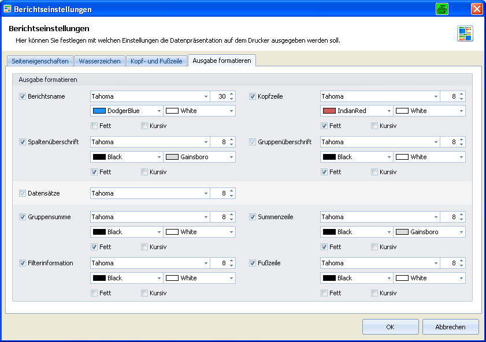Click the Berichtsname font size field showing 30

220,96
